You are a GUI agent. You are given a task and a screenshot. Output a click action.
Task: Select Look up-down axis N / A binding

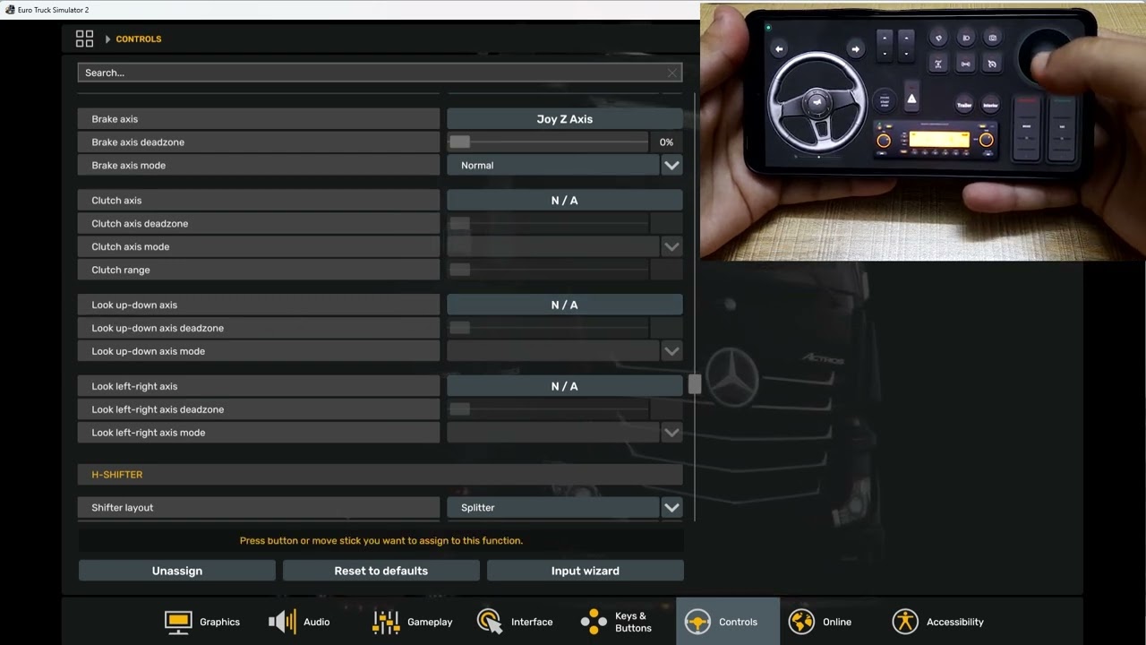[565, 305]
